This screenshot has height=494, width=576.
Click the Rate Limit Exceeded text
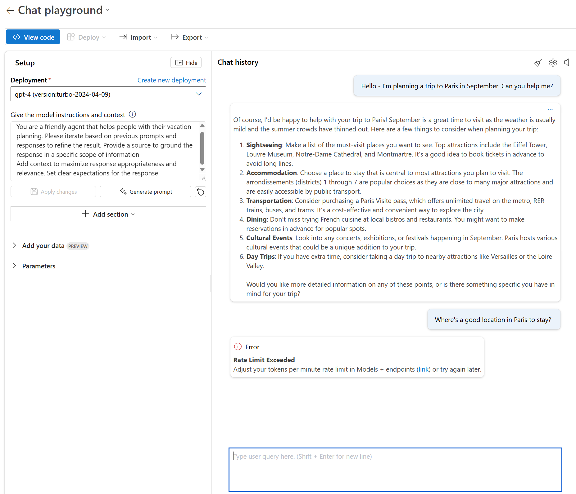(264, 360)
